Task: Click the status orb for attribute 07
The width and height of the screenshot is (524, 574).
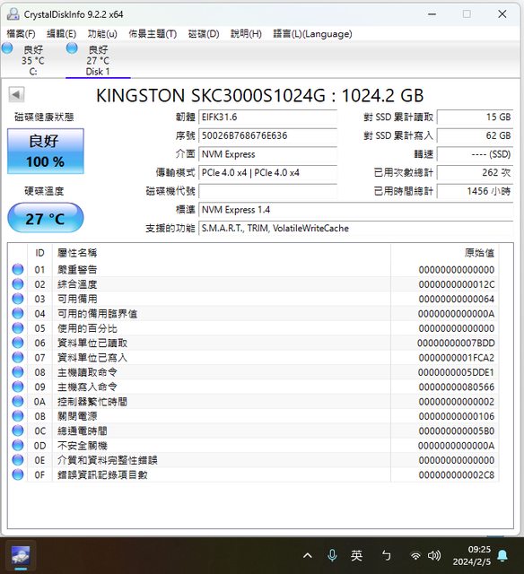Action: click(18, 357)
